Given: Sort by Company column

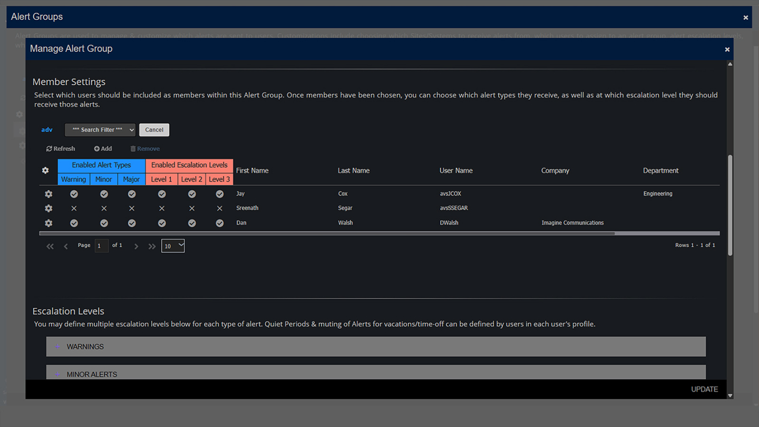Looking at the screenshot, I should click(x=556, y=170).
